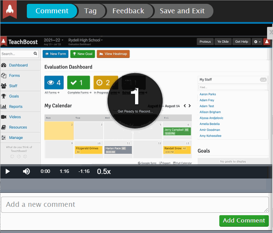
Task: Click the Proteus button
Action: 205,42
